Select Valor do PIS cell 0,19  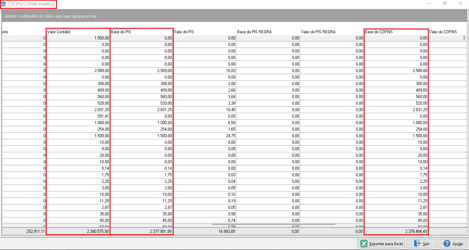(205, 201)
